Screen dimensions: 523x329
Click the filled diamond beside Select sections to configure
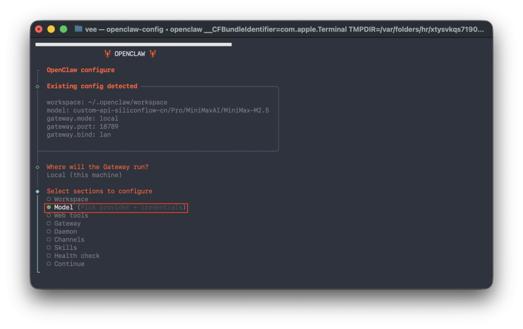point(38,191)
